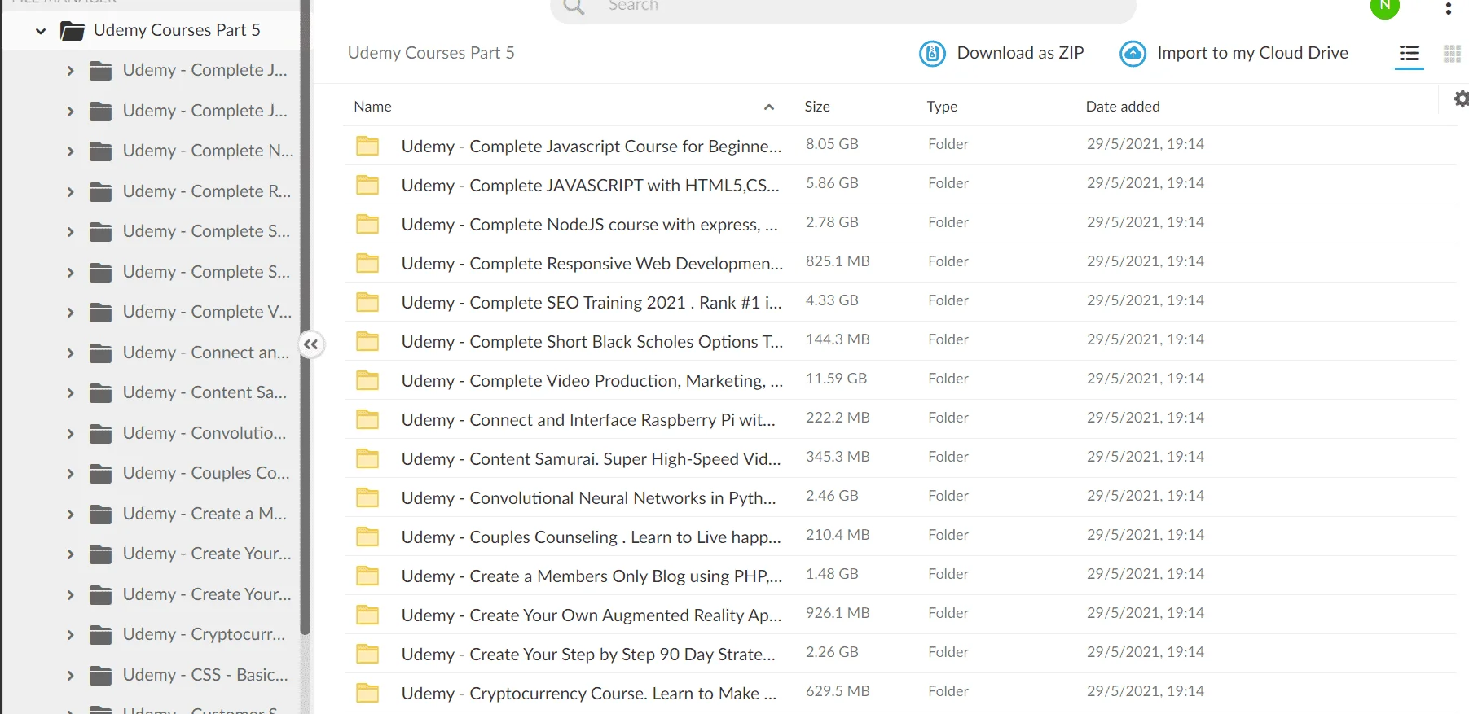Viewport: 1469px width, 714px height.
Task: Sort the list by Size column
Action: (817, 107)
